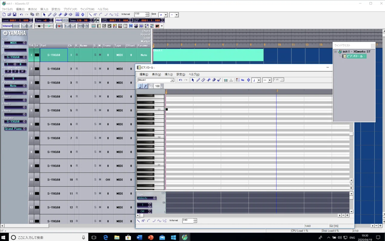Undo in the piano roll window
Screen dimensions: 385x241
180,80
